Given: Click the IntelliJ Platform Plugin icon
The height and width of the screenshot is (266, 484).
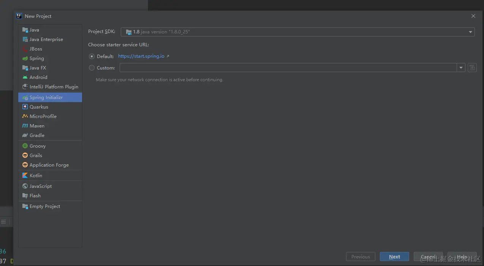Looking at the screenshot, I should (x=25, y=87).
